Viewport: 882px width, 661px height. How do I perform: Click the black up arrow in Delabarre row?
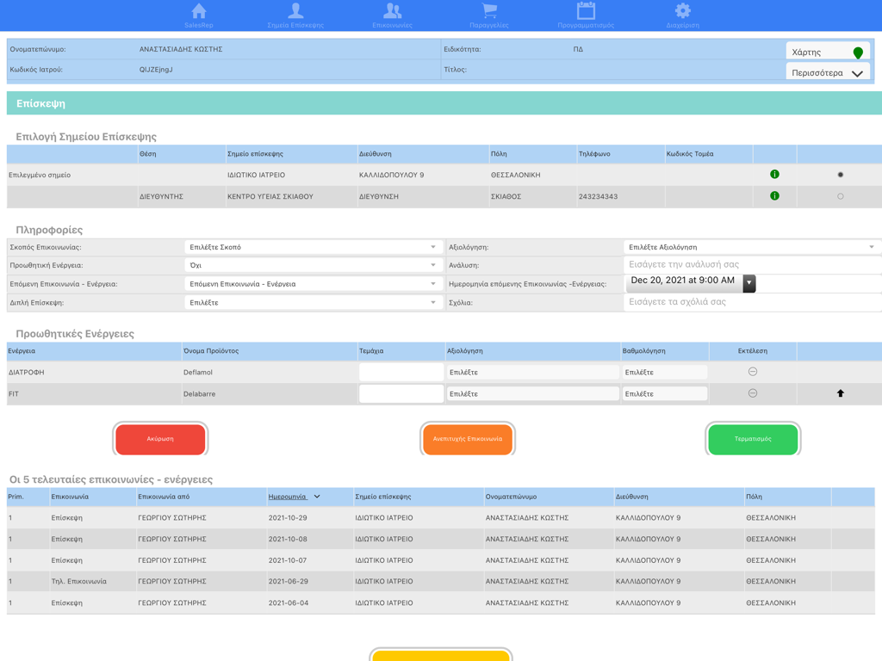pos(842,392)
